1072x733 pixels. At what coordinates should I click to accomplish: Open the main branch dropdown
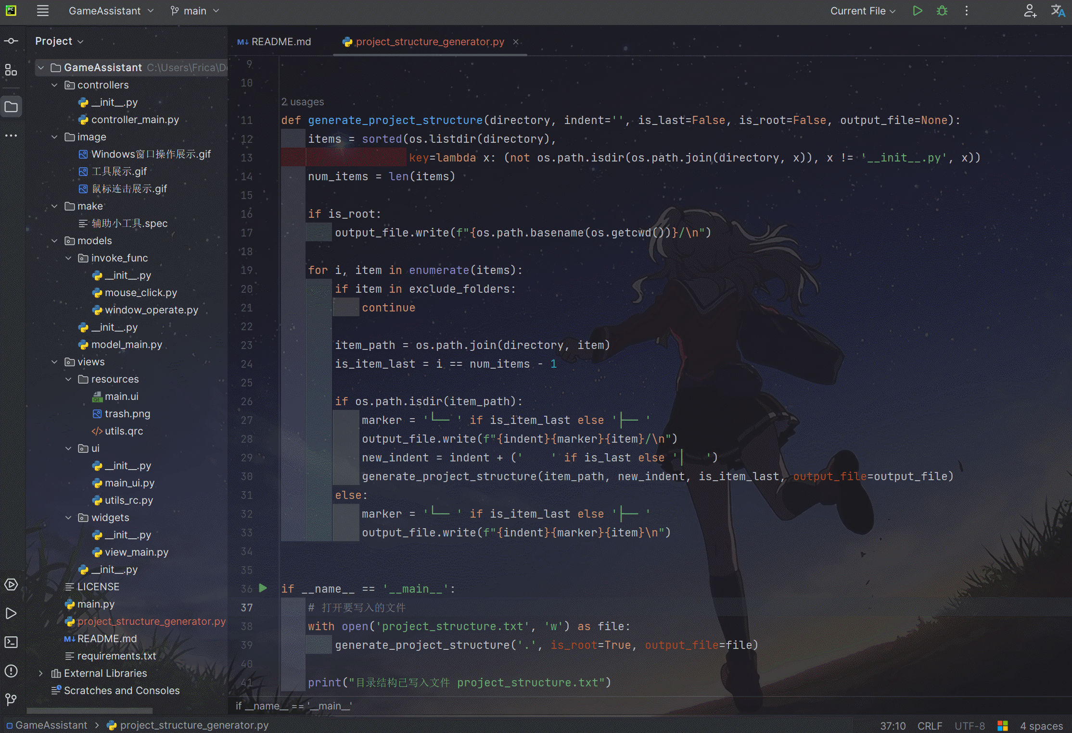(195, 11)
